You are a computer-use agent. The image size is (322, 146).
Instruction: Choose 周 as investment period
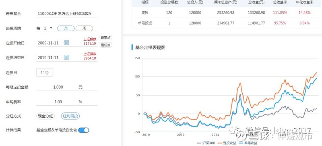(x=84, y=29)
